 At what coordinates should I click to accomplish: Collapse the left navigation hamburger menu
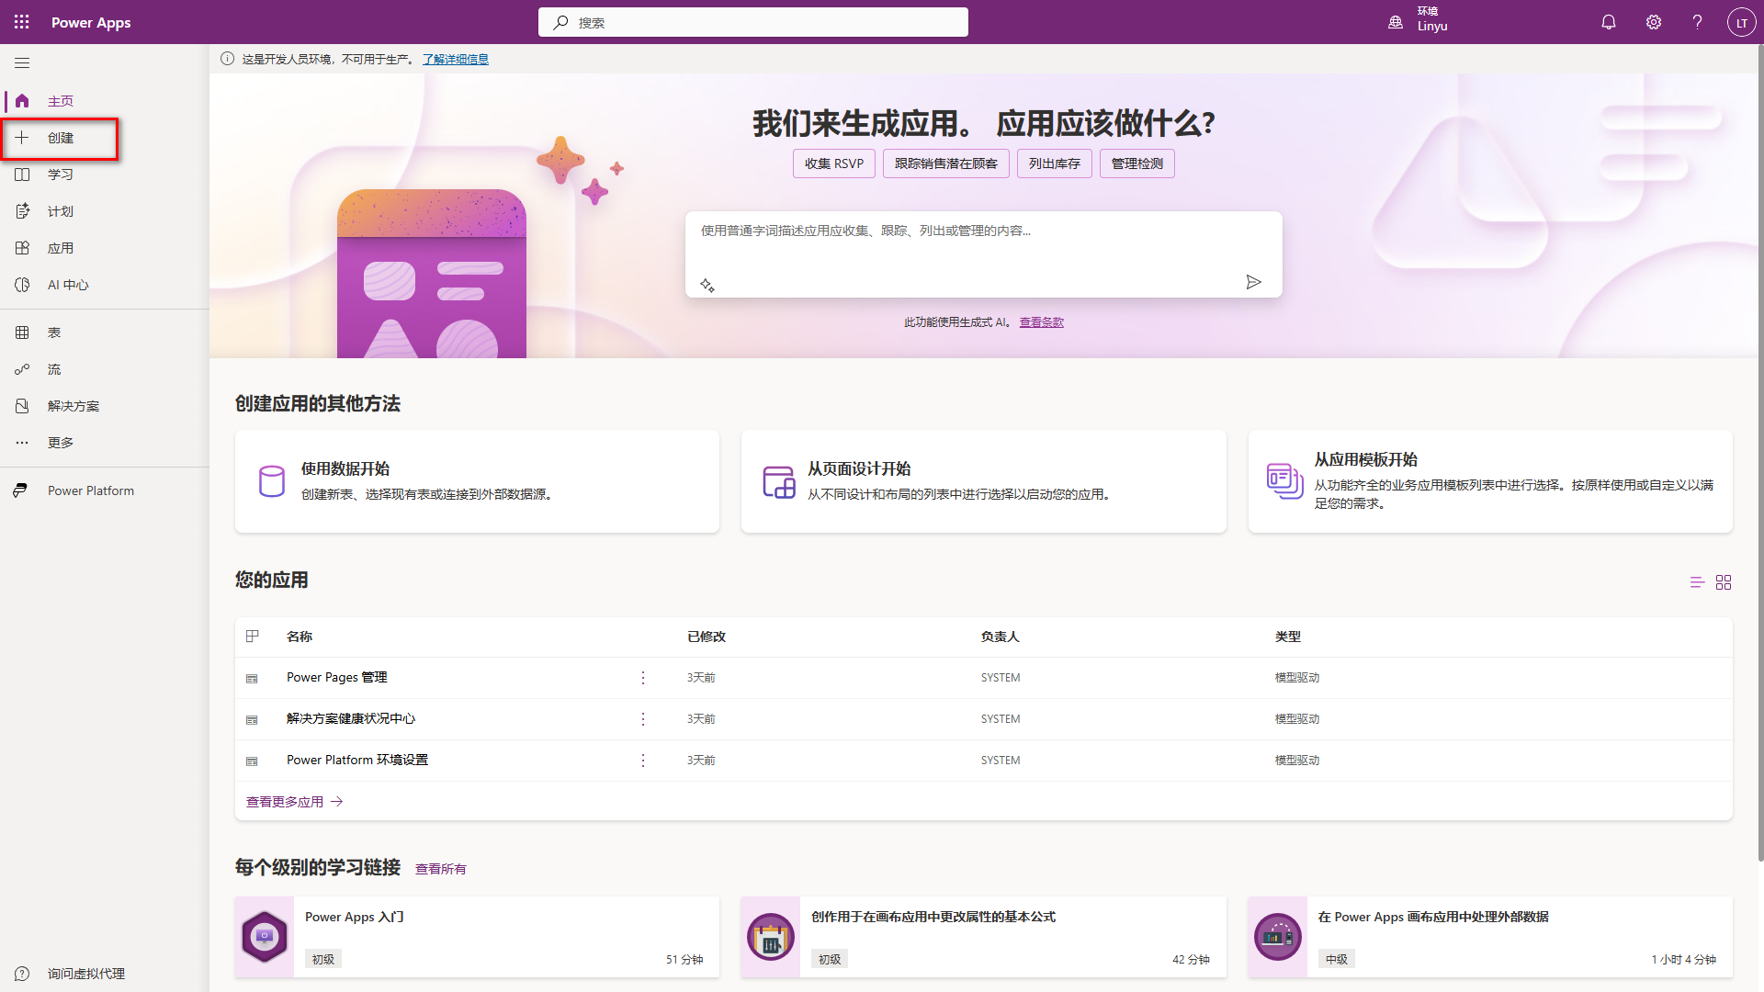pyautogui.click(x=22, y=62)
